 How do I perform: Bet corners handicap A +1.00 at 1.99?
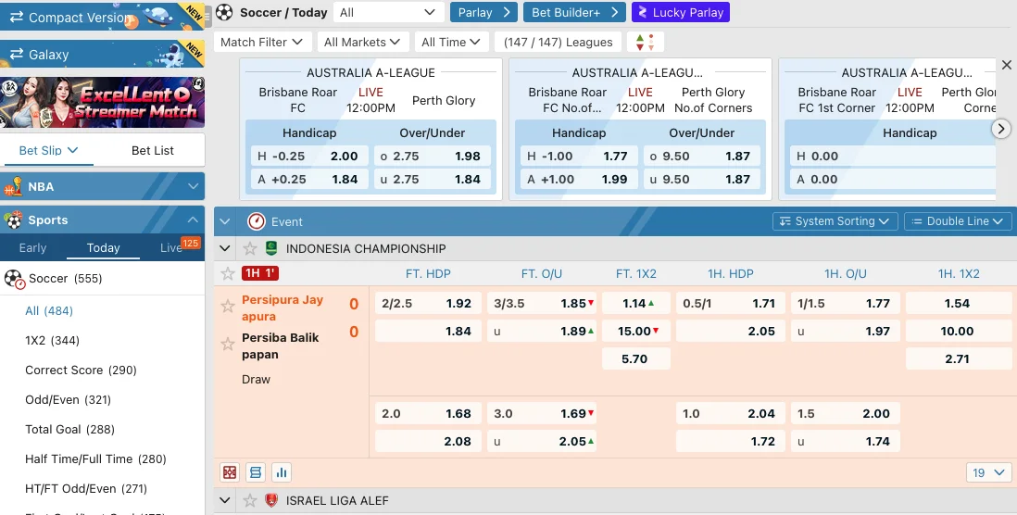coord(579,180)
